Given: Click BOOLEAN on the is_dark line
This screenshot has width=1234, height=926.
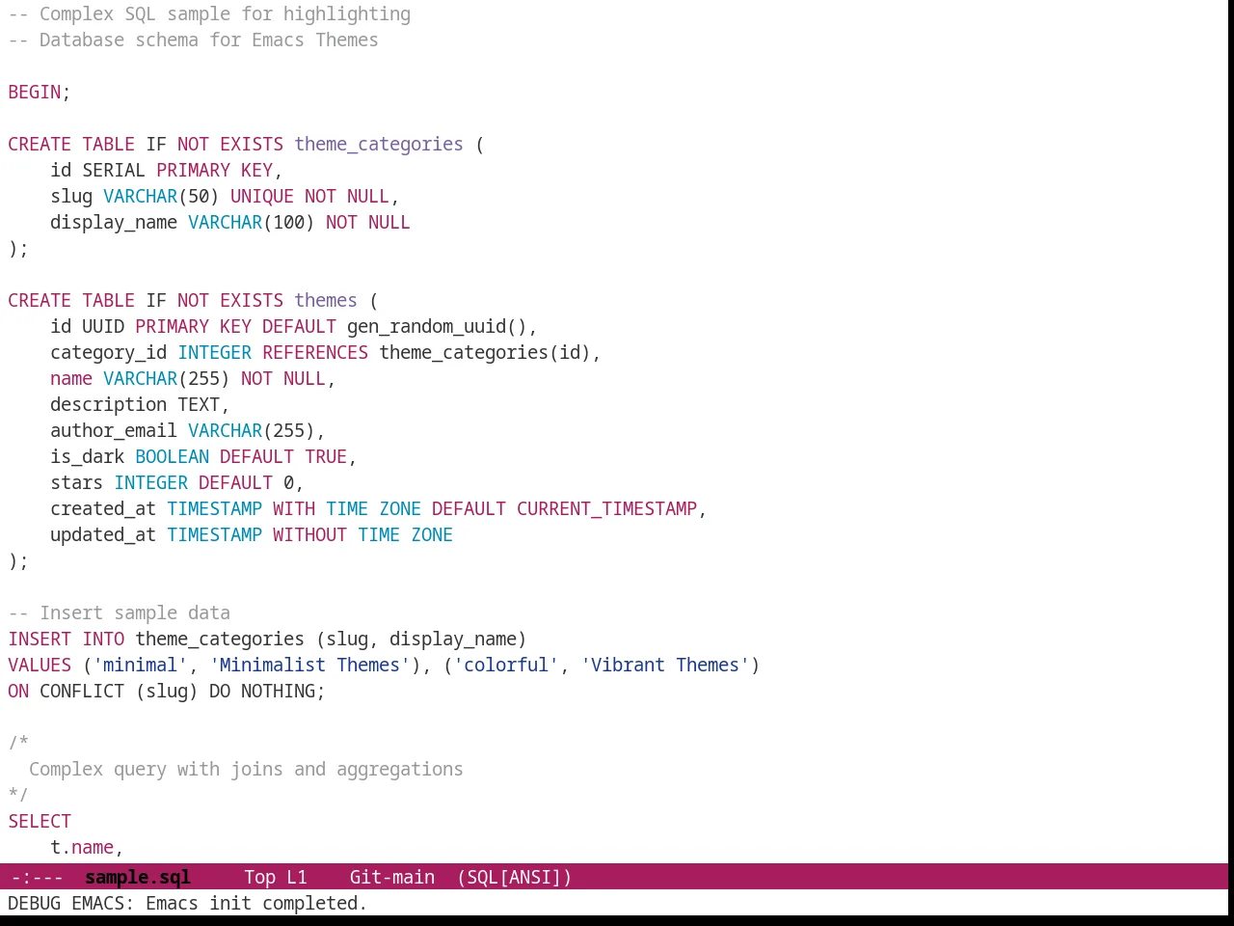Looking at the screenshot, I should [x=172, y=456].
